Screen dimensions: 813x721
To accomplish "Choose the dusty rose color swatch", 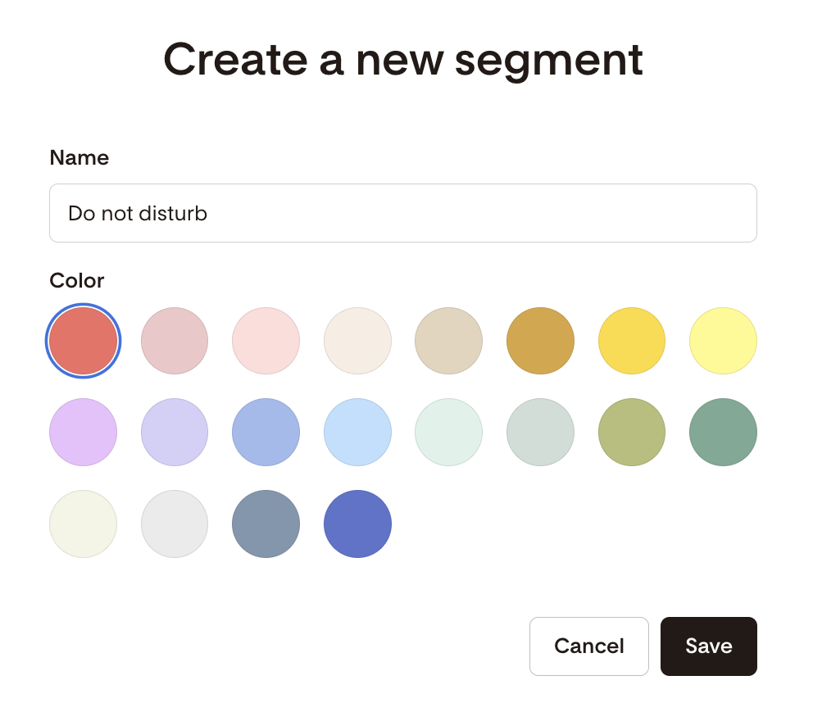I will [175, 341].
